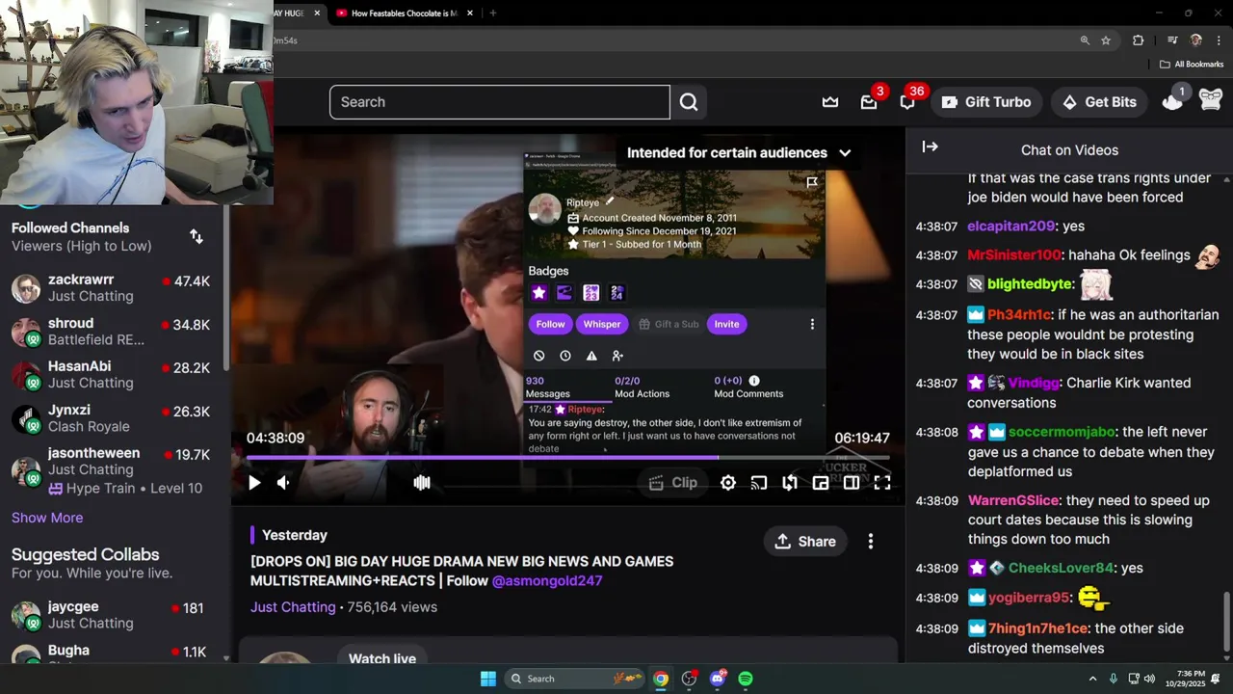Close the first browser tab
The width and height of the screenshot is (1233, 694).
316,13
